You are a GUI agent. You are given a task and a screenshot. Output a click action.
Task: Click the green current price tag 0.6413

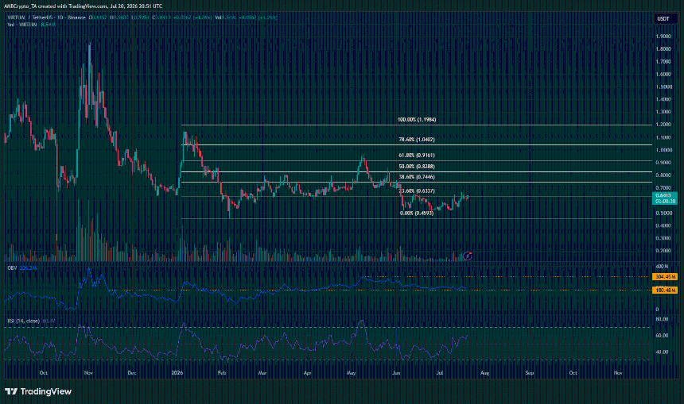click(x=664, y=198)
